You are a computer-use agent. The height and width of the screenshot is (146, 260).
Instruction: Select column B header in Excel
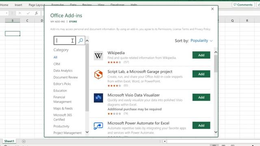pos(13,21)
